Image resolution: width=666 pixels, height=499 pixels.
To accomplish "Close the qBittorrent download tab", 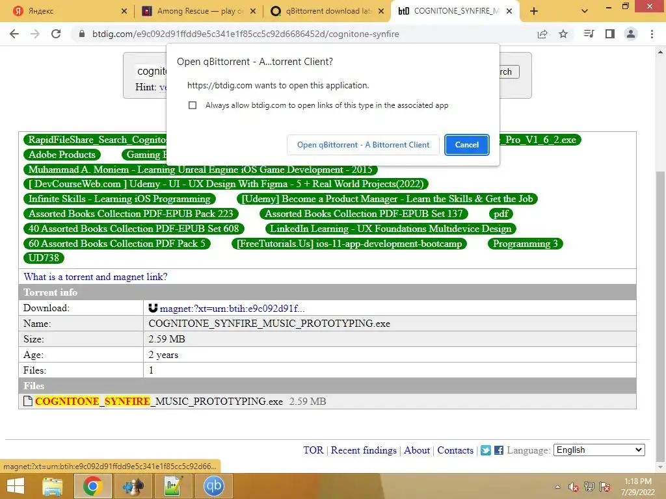I will point(381,11).
